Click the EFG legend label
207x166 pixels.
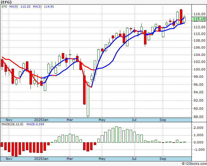[x=4, y=7]
